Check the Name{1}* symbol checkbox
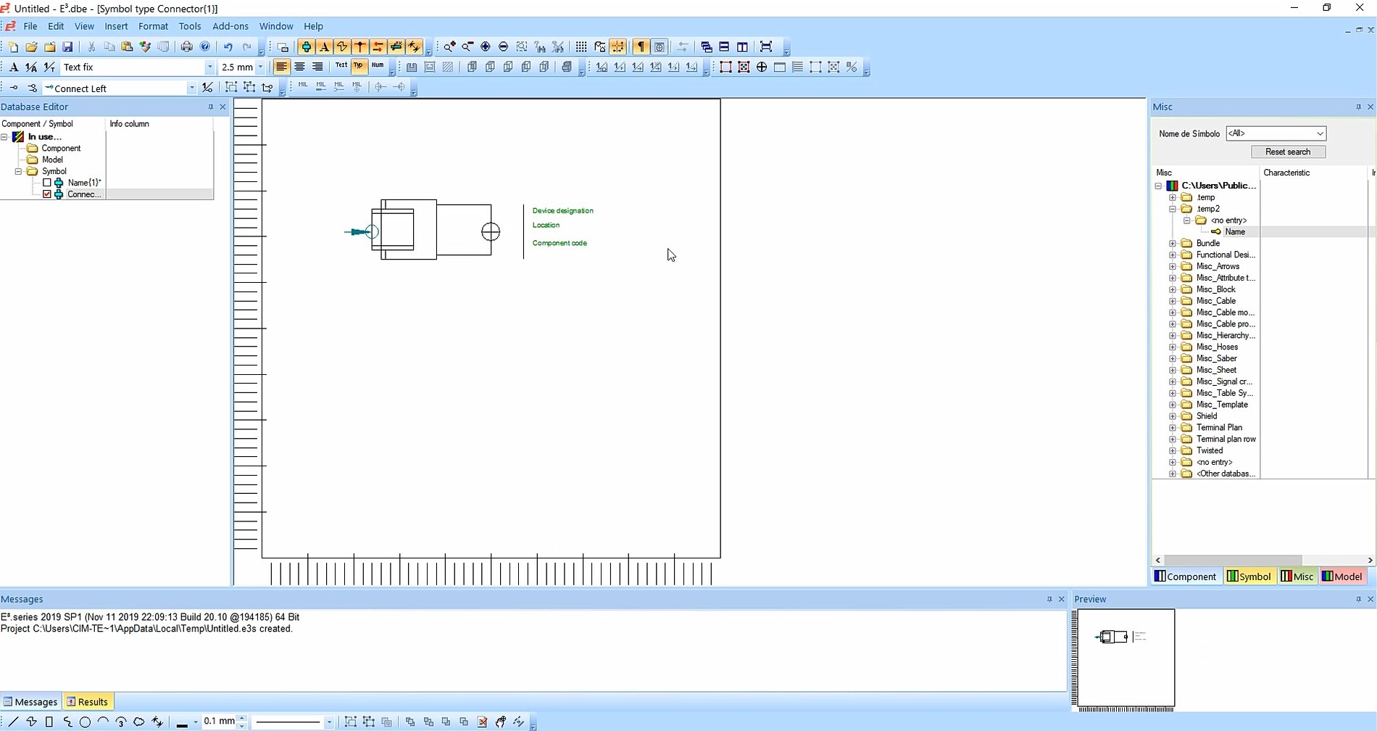The height and width of the screenshot is (731, 1377). [47, 183]
